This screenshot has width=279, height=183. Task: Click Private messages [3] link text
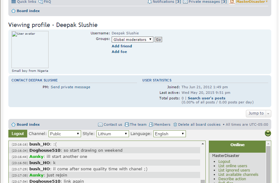click(208, 2)
